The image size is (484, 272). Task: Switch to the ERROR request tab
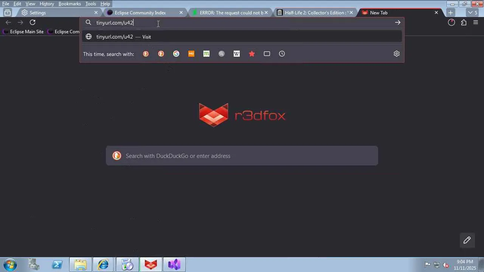click(229, 12)
